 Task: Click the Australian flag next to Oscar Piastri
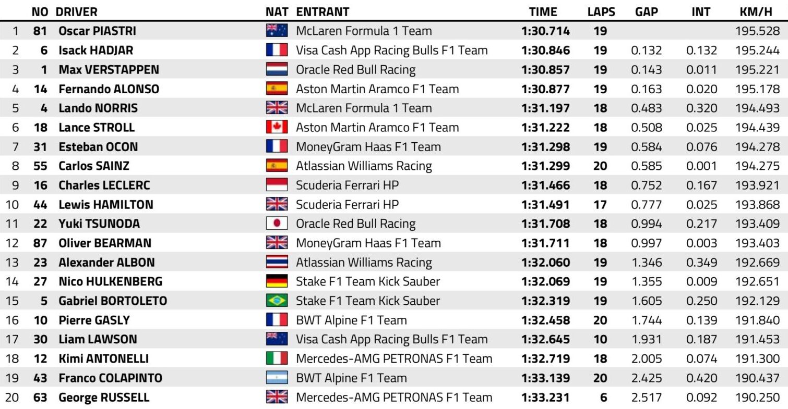pos(277,31)
